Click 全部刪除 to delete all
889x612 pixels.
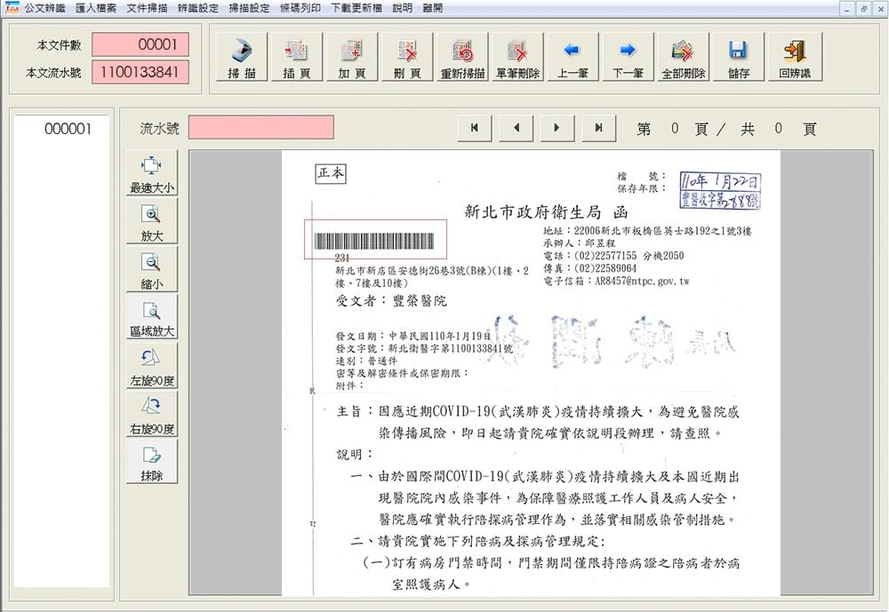point(683,58)
